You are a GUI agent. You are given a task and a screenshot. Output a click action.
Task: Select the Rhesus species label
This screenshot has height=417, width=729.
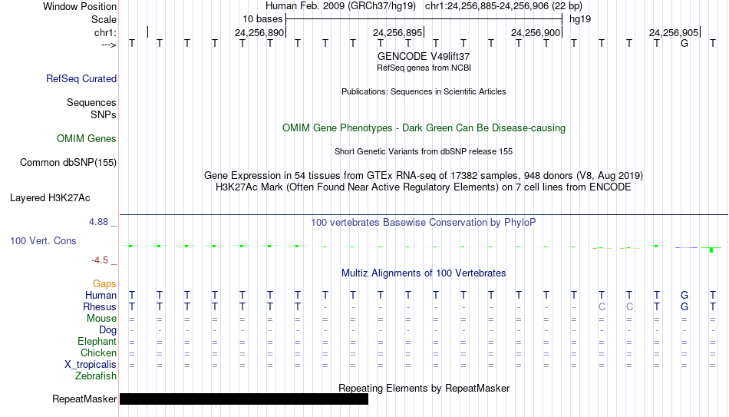click(100, 307)
